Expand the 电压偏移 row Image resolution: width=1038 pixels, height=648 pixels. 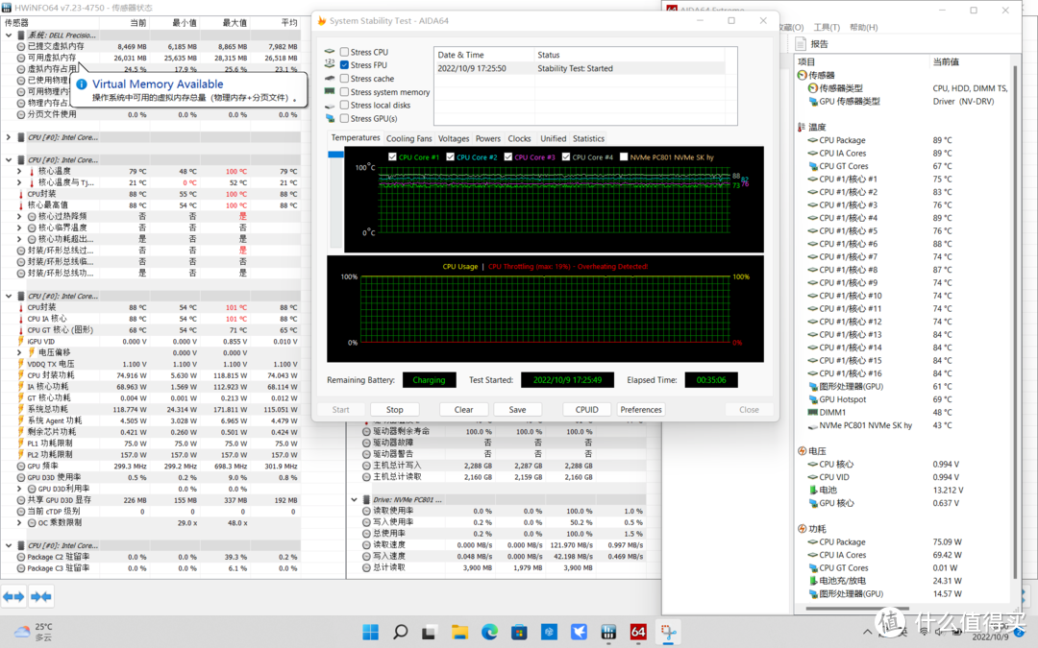tap(19, 352)
